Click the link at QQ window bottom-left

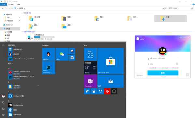[140, 75]
